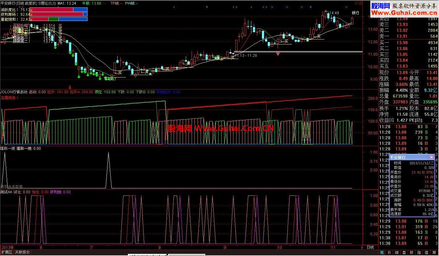Click the 现价 13.89 value

(x=402, y=73)
